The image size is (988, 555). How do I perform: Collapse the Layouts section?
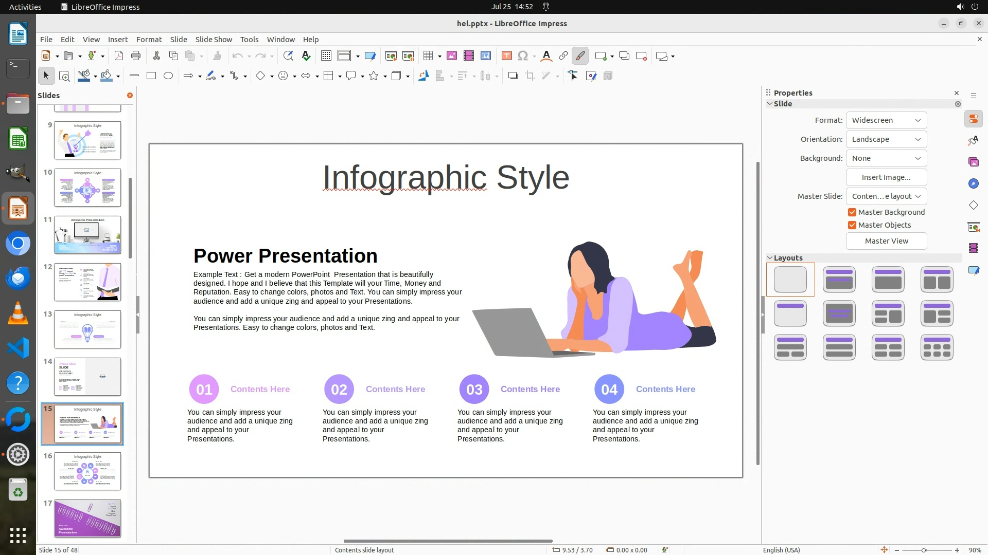(x=770, y=258)
